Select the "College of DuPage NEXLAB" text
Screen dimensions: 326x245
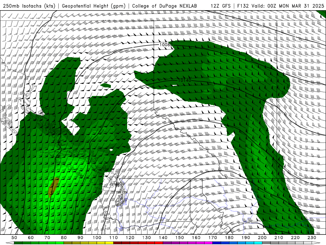click(x=165, y=6)
